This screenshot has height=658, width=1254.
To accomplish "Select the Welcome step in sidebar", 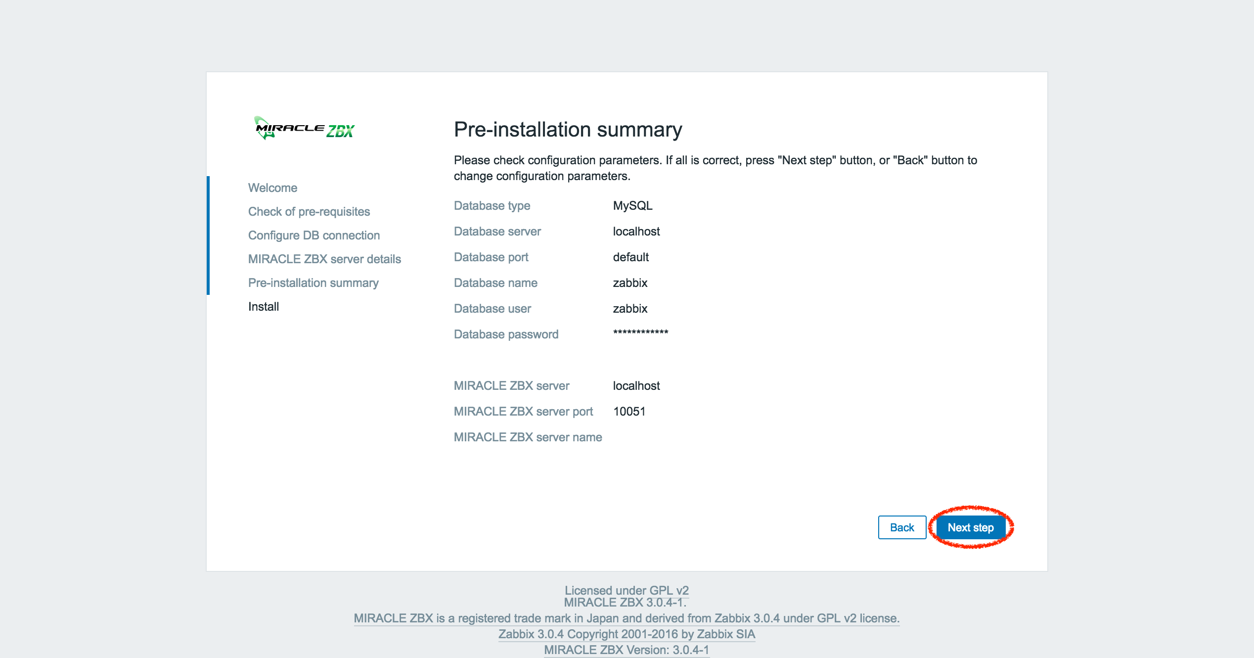I will click(x=272, y=188).
